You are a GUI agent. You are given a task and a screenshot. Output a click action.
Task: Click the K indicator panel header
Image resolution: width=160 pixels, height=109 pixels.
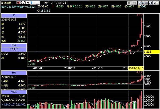pos(14,16)
